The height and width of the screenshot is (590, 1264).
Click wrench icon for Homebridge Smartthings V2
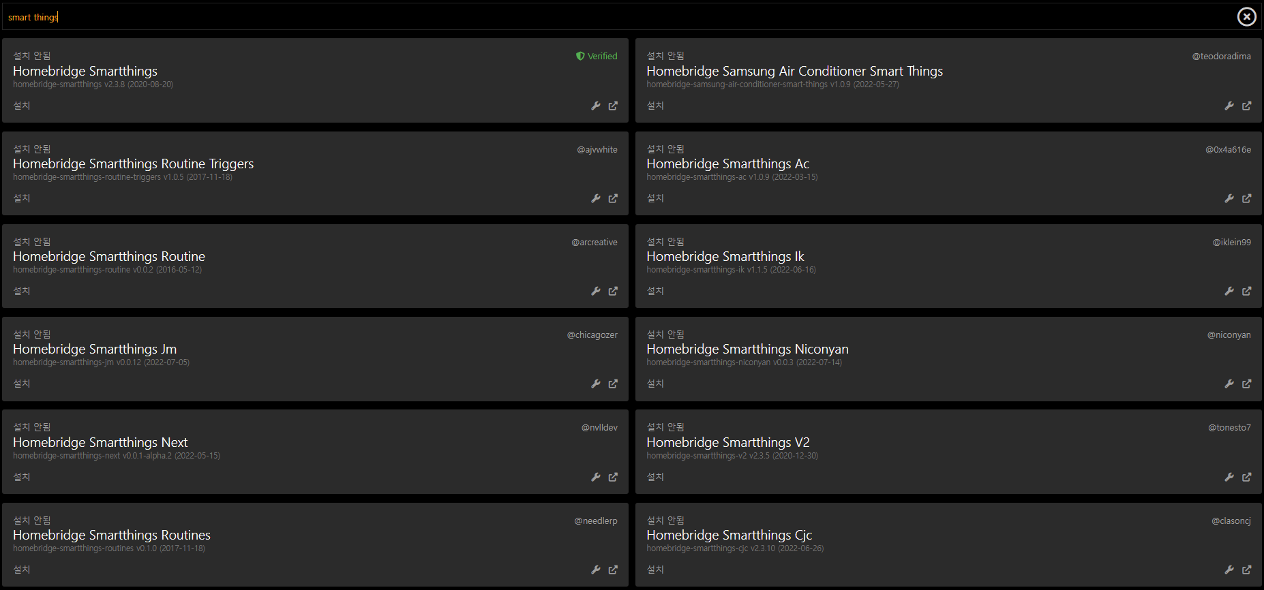click(x=1229, y=477)
